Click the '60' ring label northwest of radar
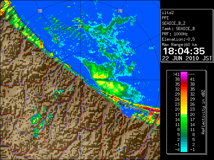Image resolution: width=214 pixels, height=160 pixels. pyautogui.click(x=40, y=11)
